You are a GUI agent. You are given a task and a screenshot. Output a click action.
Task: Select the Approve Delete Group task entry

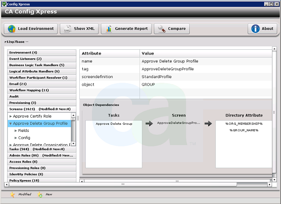coord(114,123)
